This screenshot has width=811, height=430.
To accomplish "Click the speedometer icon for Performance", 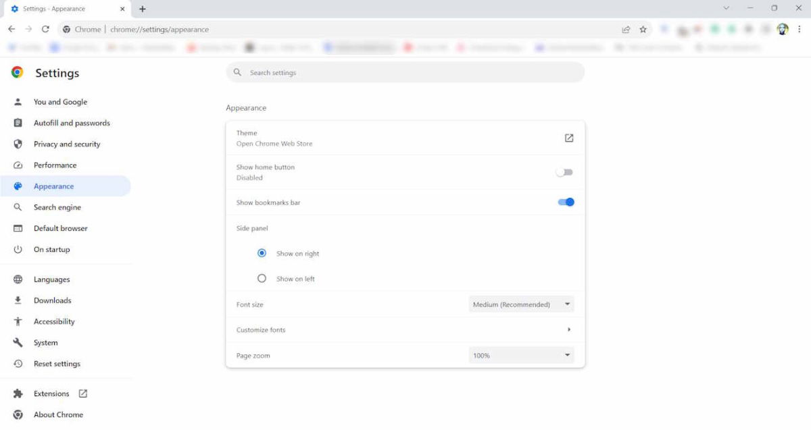I will point(18,165).
